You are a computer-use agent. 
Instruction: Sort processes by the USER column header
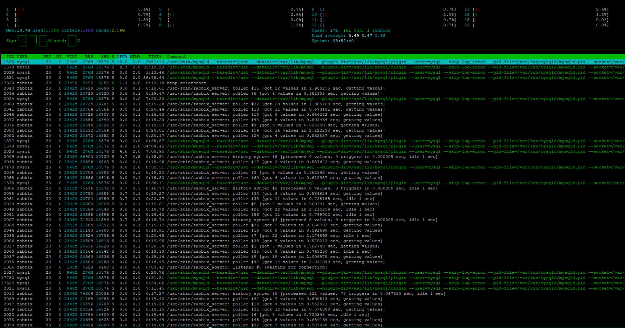point(22,57)
